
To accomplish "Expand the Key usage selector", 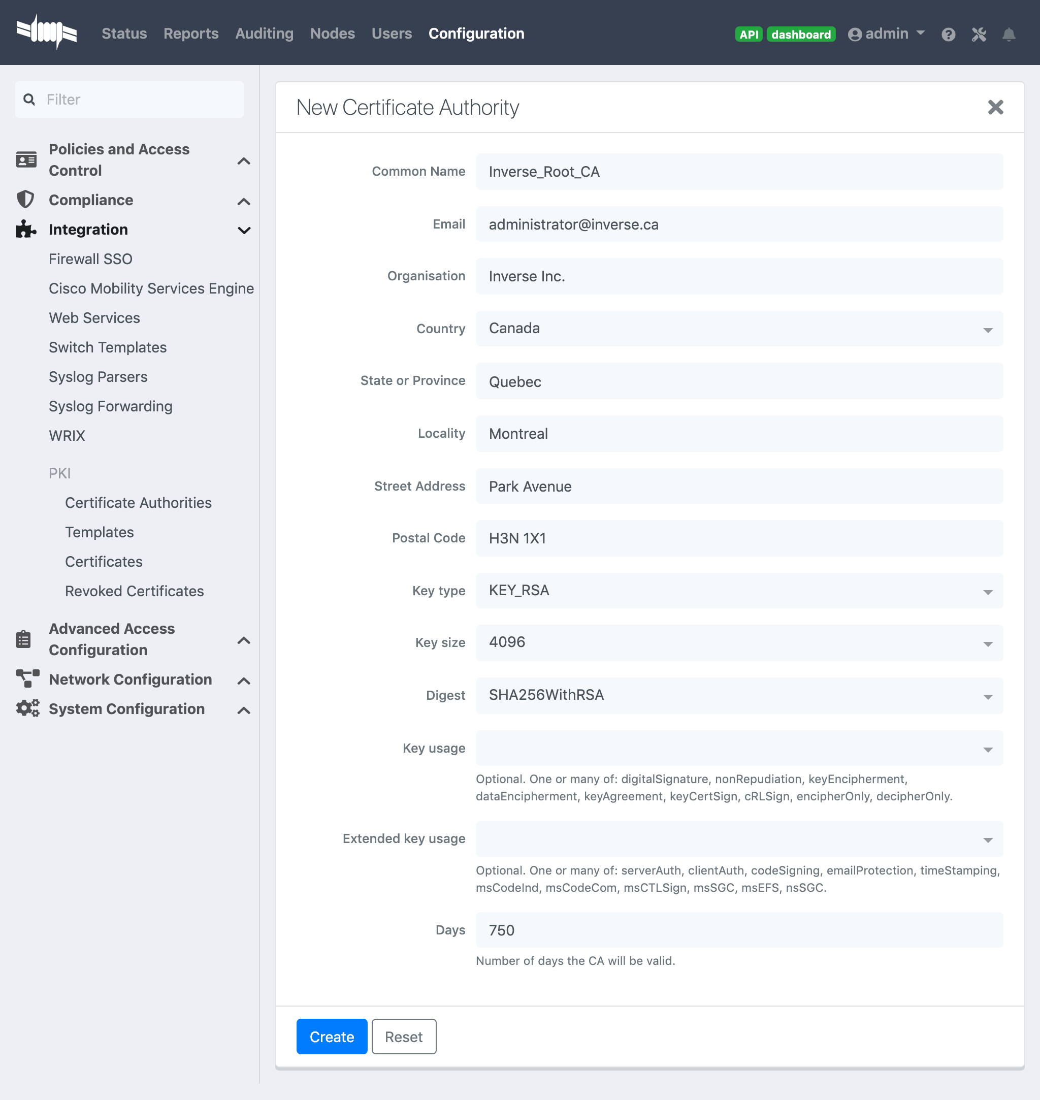I will click(x=739, y=748).
